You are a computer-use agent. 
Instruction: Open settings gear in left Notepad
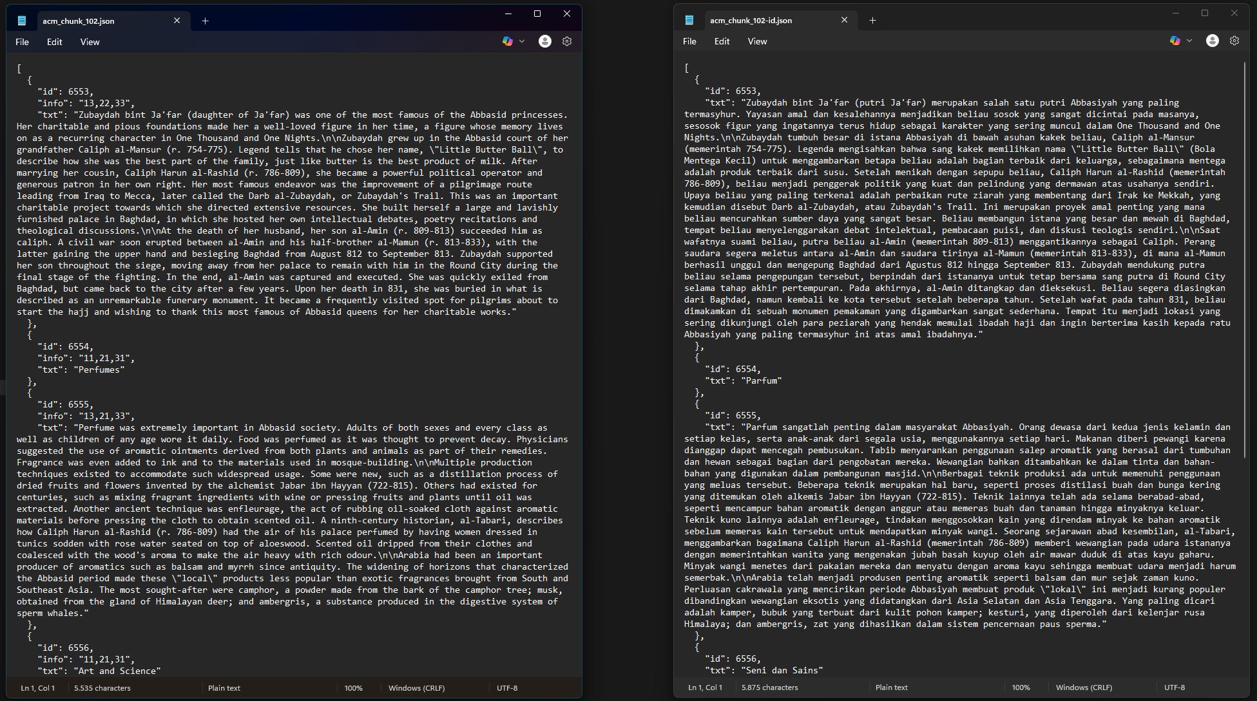coord(567,41)
